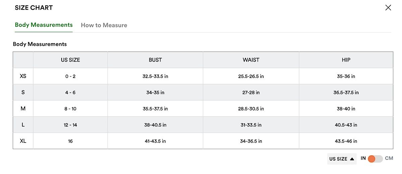This screenshot has height=174, width=402.
Task: Click the CM unit label
Action: point(389,158)
